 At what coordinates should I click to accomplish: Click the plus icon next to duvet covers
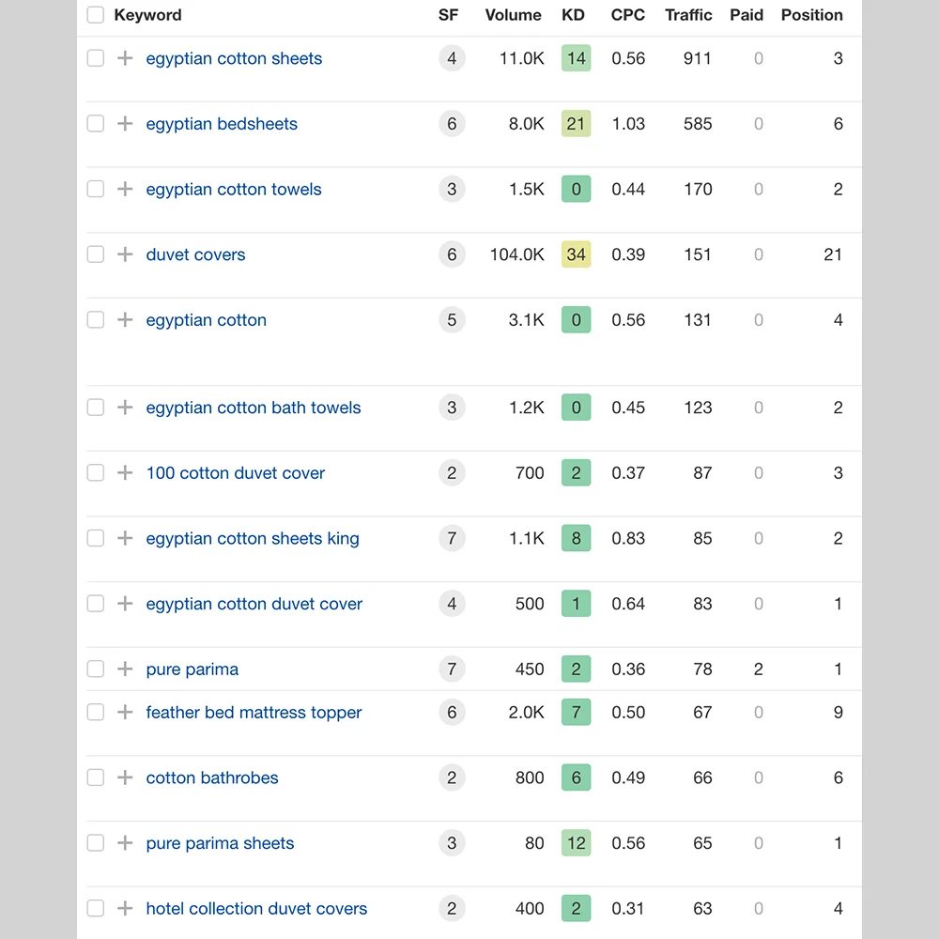(125, 254)
